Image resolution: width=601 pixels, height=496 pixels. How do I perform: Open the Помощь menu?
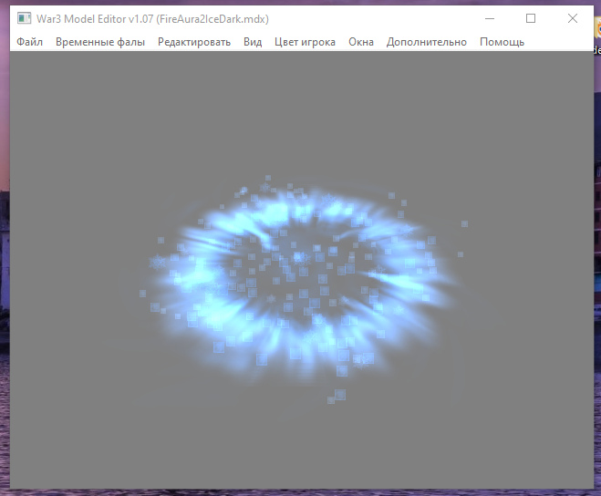coord(502,42)
